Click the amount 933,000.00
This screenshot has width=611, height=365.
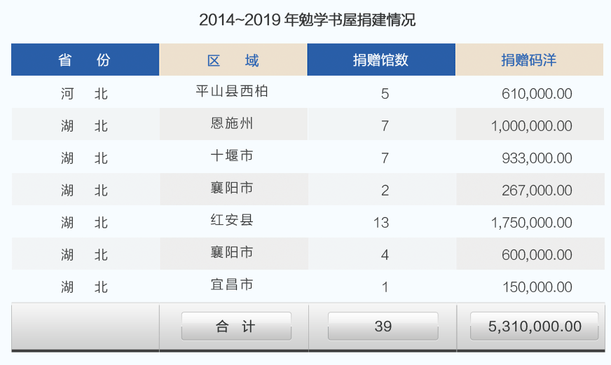pyautogui.click(x=537, y=158)
